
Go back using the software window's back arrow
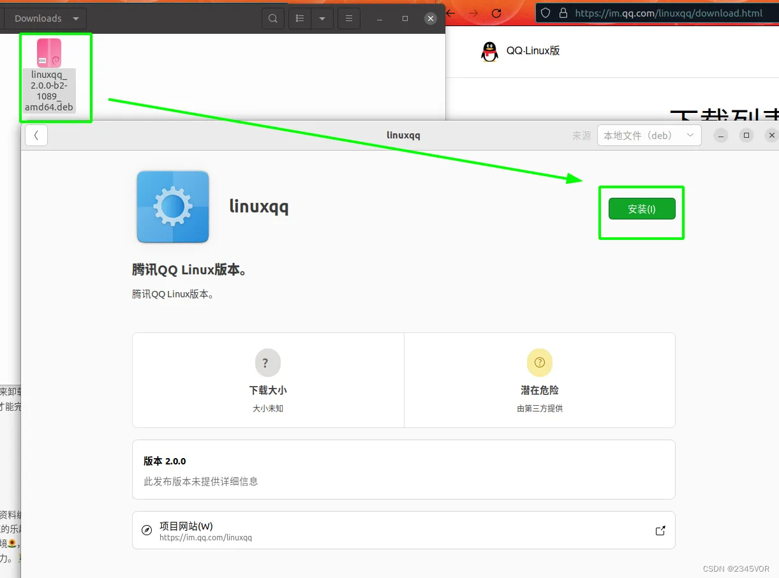[36, 135]
